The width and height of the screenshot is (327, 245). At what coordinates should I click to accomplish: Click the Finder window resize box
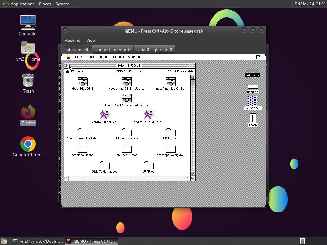click(193, 178)
